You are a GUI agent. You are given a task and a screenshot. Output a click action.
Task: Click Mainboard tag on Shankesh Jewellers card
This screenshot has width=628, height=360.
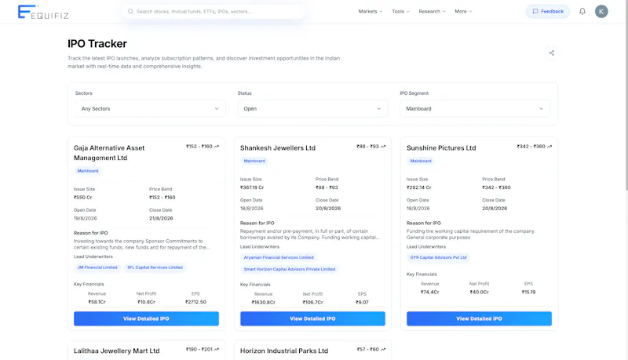[x=254, y=161]
